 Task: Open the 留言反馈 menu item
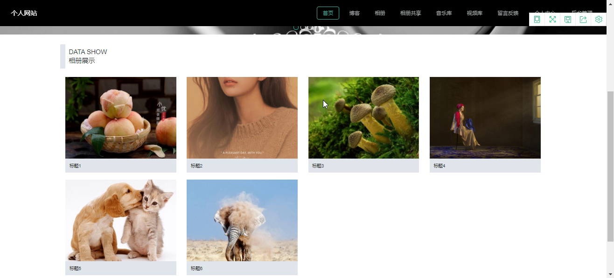[508, 13]
